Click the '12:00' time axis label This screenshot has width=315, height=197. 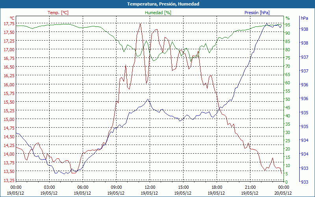point(150,188)
